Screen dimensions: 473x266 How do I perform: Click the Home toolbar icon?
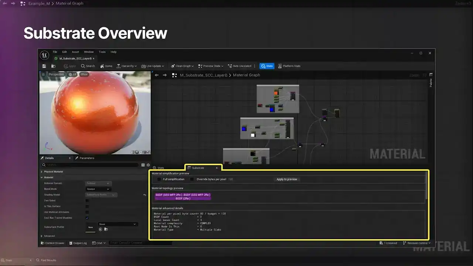click(106, 66)
